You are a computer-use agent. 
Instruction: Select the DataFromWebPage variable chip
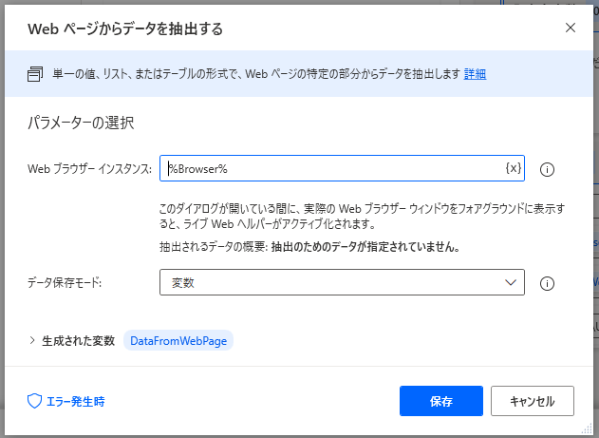pos(178,340)
